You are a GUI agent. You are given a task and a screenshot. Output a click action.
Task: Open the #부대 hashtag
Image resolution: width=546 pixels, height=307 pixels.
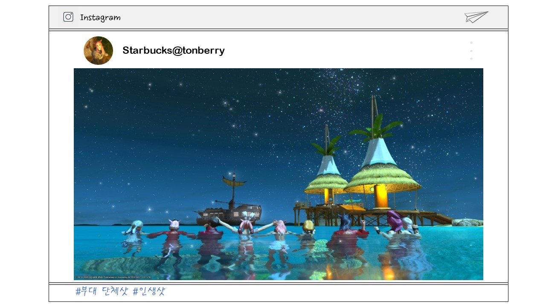[87, 292]
